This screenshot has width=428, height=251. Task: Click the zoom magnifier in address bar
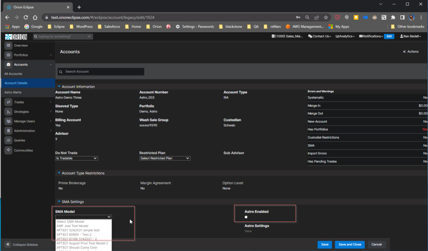click(307, 18)
